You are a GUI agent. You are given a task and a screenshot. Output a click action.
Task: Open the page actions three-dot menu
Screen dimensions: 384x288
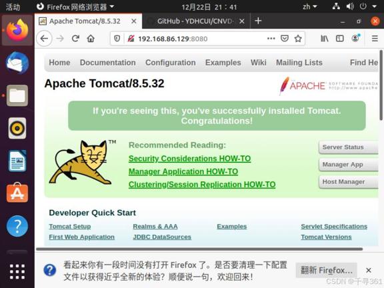pyautogui.click(x=271, y=39)
